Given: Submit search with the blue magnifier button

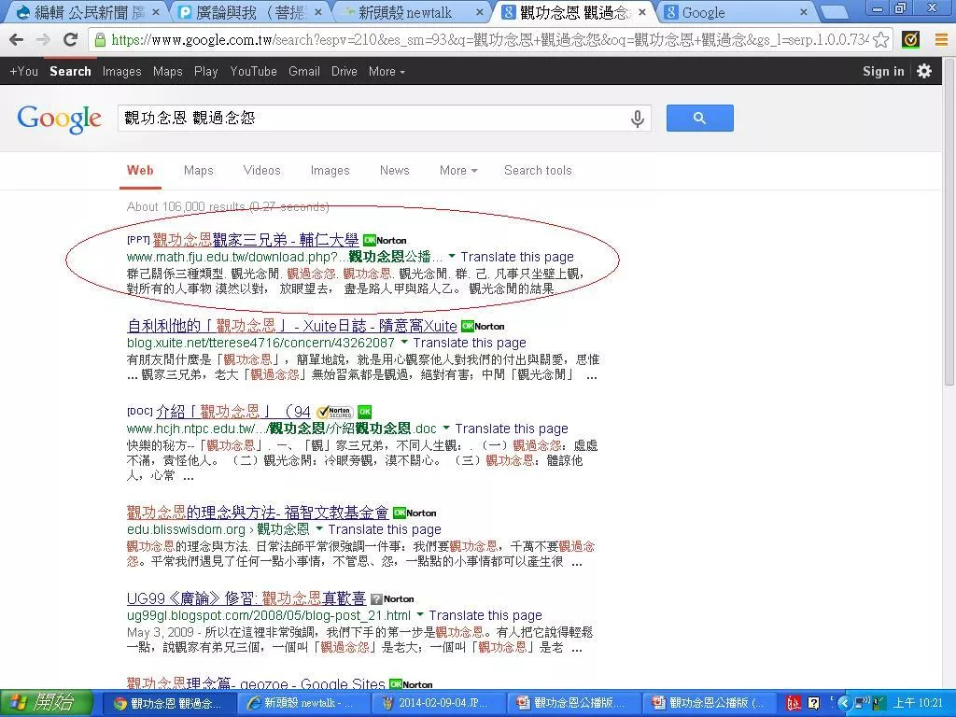Looking at the screenshot, I should click(699, 119).
